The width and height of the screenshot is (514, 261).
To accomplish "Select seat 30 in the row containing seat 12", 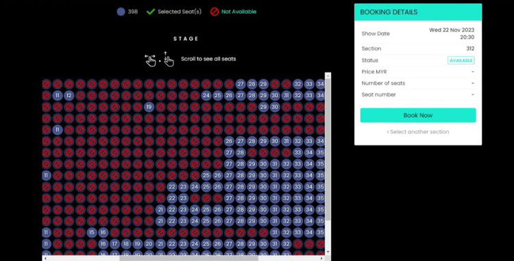I will (275, 96).
